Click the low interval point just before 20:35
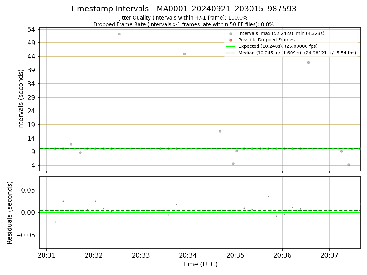Viewport: 367px width, 275px height. [233, 163]
